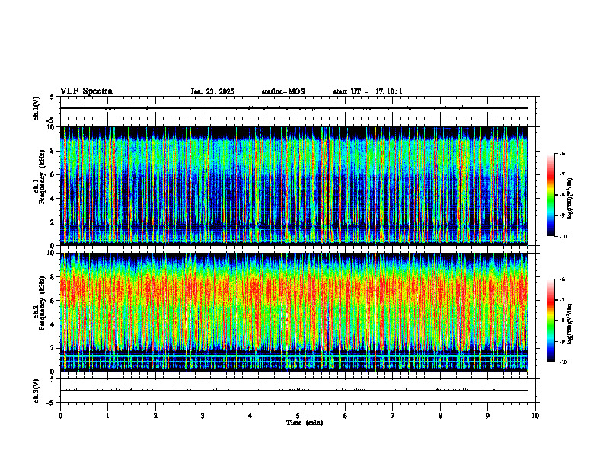This screenshot has width=603, height=466.
Task: Click time axis tick label "9"
Action: [487, 416]
